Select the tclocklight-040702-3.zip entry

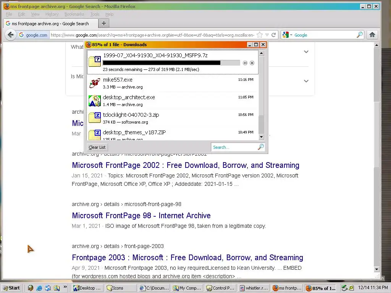coord(173,118)
